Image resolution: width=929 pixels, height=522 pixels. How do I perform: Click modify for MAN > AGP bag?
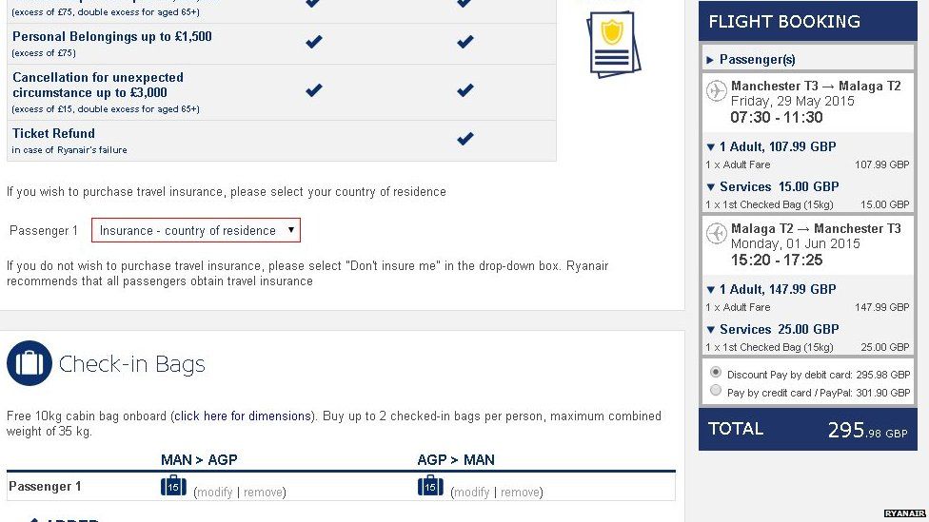[x=214, y=493]
